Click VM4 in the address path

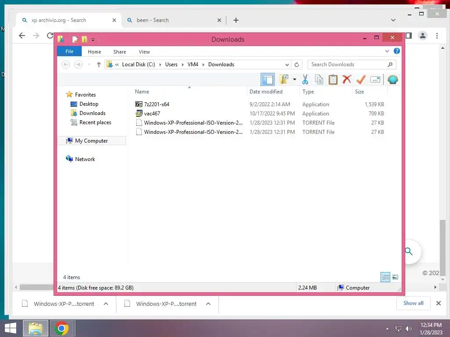click(x=193, y=65)
